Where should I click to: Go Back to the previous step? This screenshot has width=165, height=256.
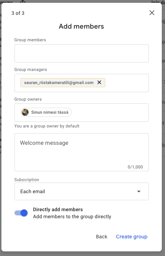[102, 237]
